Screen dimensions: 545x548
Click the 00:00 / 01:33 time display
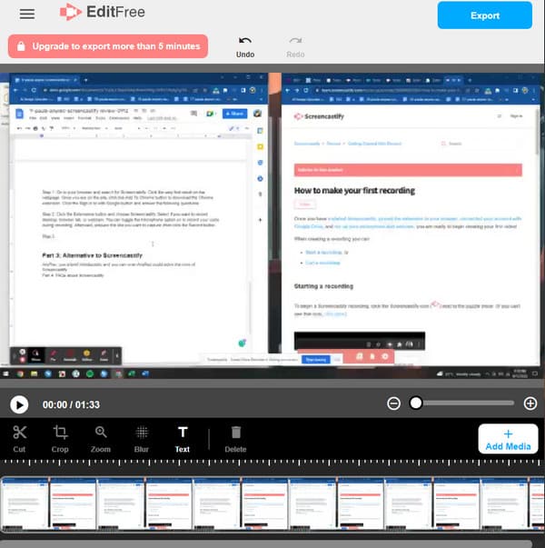point(71,404)
